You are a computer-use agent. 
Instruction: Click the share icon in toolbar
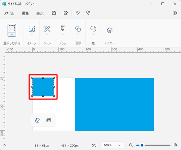click(x=66, y=13)
